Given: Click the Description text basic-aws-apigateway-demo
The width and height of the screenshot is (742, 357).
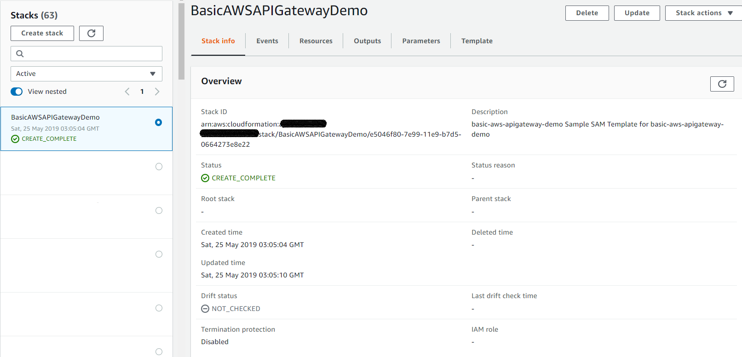Looking at the screenshot, I should tap(598, 129).
